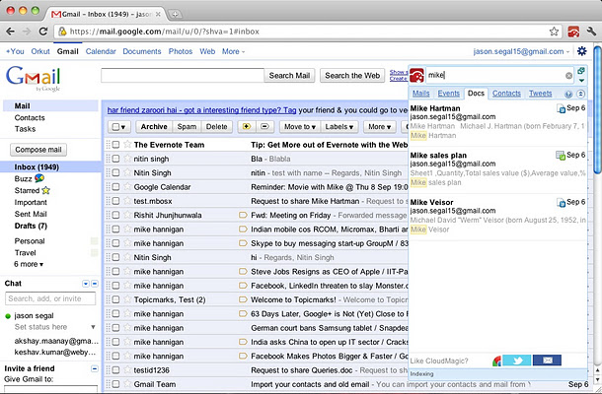Open the jason.segal15@gmail.com account dropdown
This screenshot has width=602, height=394.
521,51
